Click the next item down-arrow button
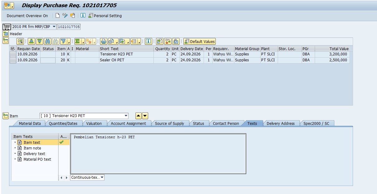This screenshot has height=194, width=377. 145,116
